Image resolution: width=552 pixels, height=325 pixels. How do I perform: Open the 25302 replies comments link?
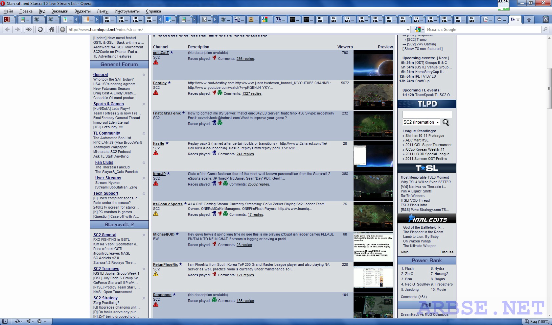pos(258,184)
